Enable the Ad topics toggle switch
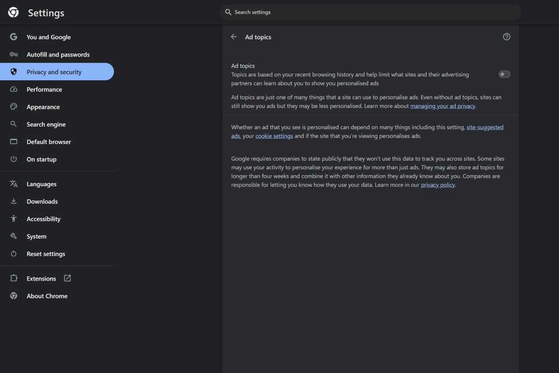 (x=504, y=74)
